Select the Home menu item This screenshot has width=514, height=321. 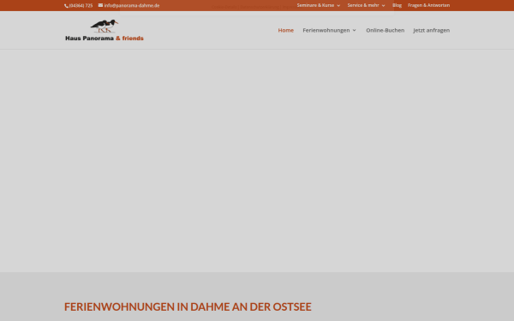click(x=286, y=30)
